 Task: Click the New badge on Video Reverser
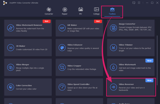point(149,80)
